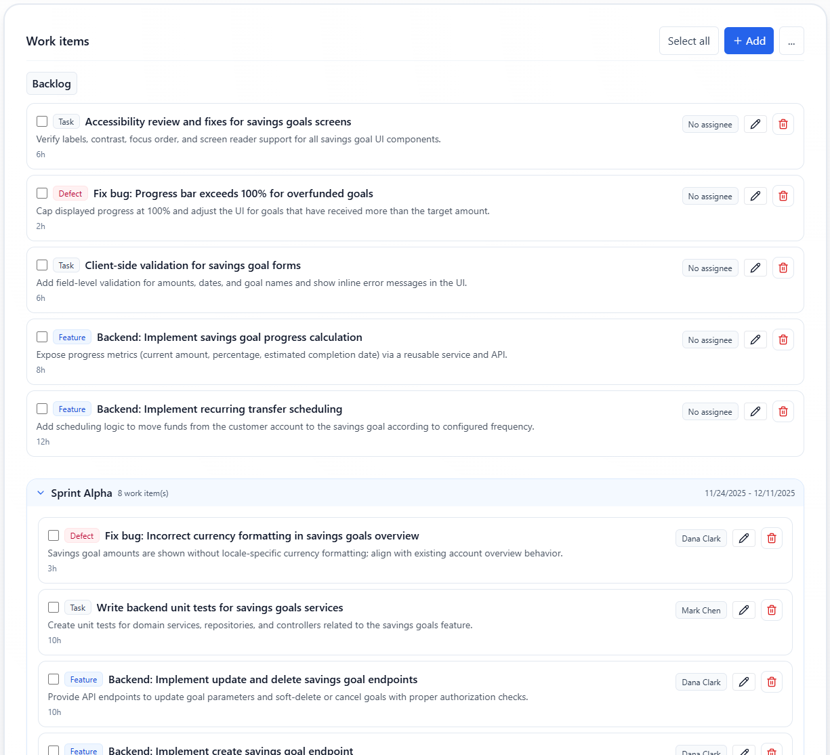Click the Select all button

point(688,41)
